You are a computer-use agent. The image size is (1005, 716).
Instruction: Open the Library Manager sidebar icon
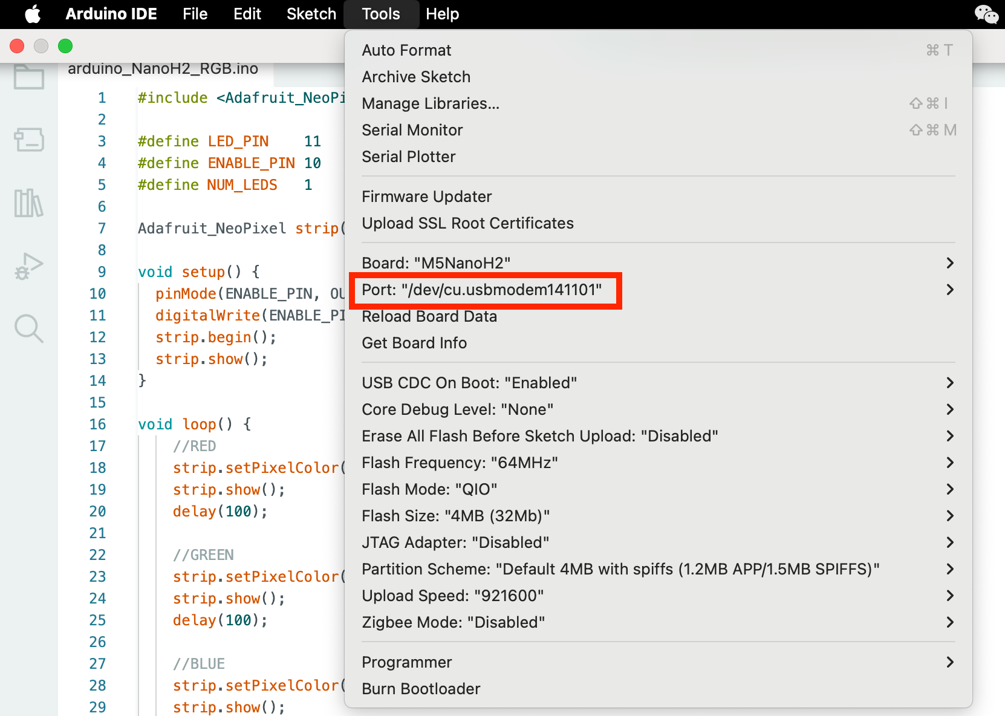pyautogui.click(x=29, y=203)
